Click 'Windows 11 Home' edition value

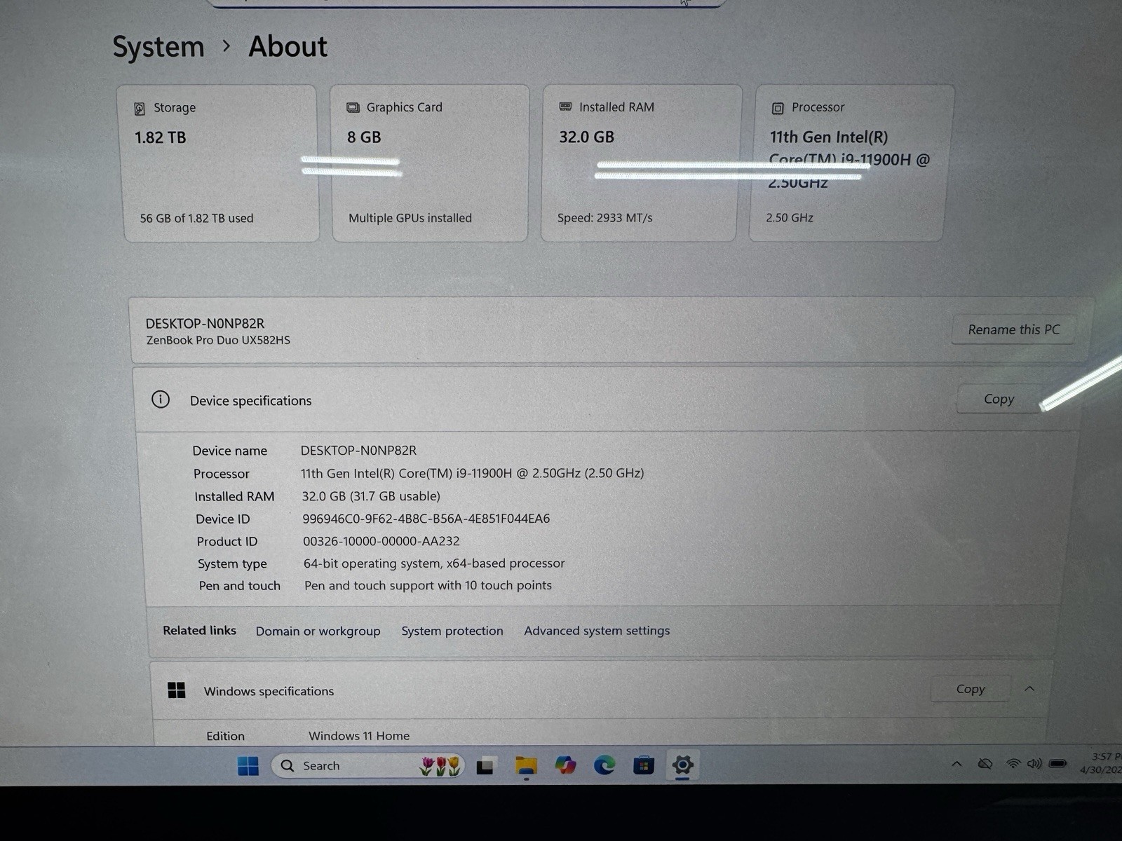359,736
